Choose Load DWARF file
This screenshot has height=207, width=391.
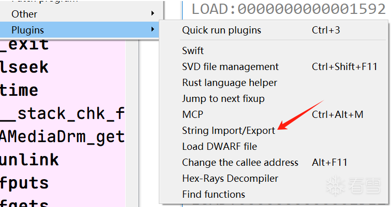219,146
